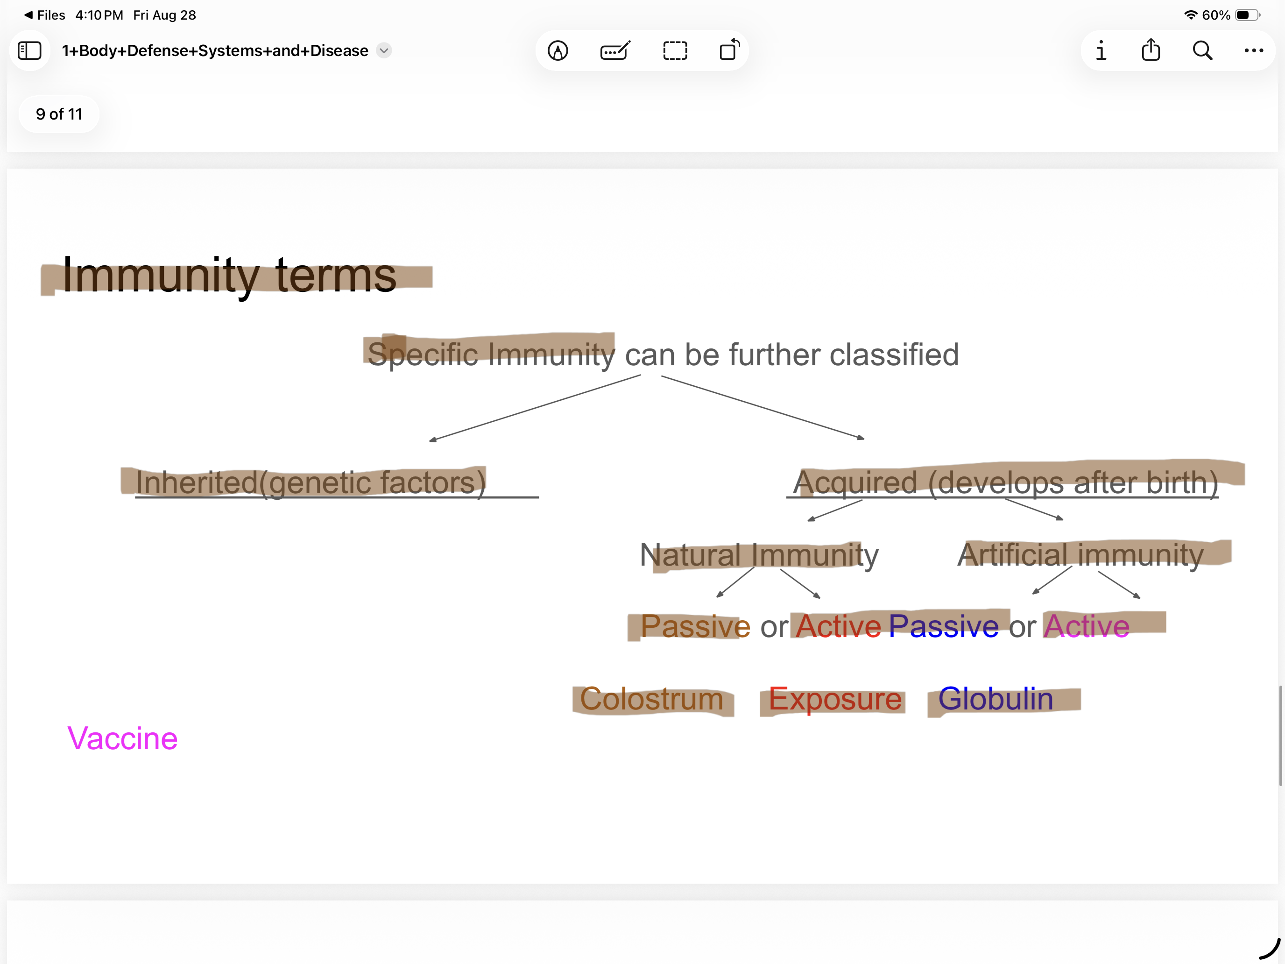The image size is (1285, 964).
Task: Open the More options ellipsis menu
Action: click(1254, 50)
